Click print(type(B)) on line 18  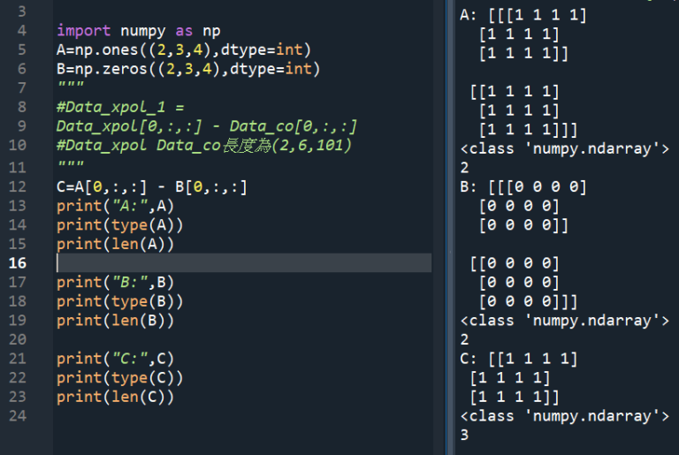[120, 301]
